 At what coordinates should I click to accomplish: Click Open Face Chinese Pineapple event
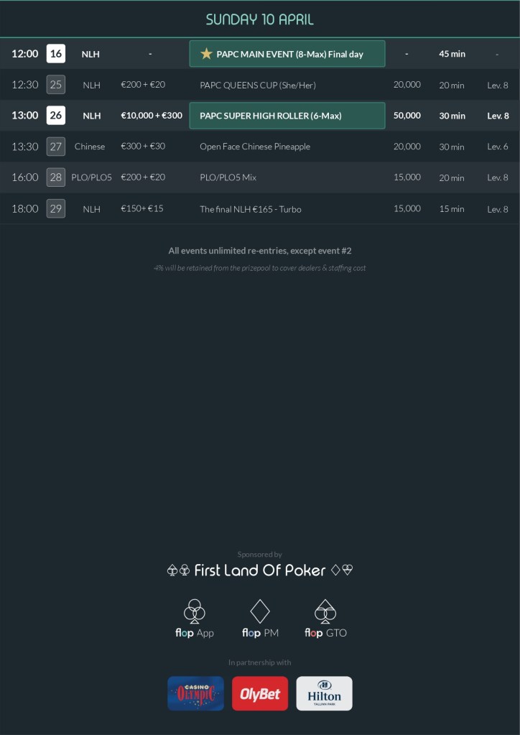coord(255,147)
